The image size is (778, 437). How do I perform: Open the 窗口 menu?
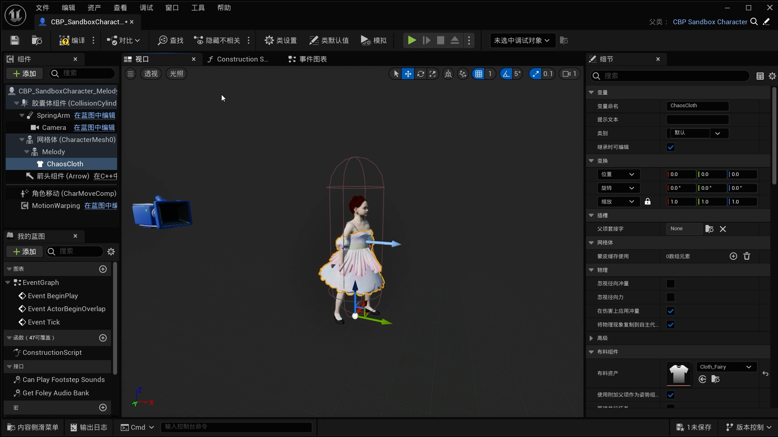tap(172, 8)
